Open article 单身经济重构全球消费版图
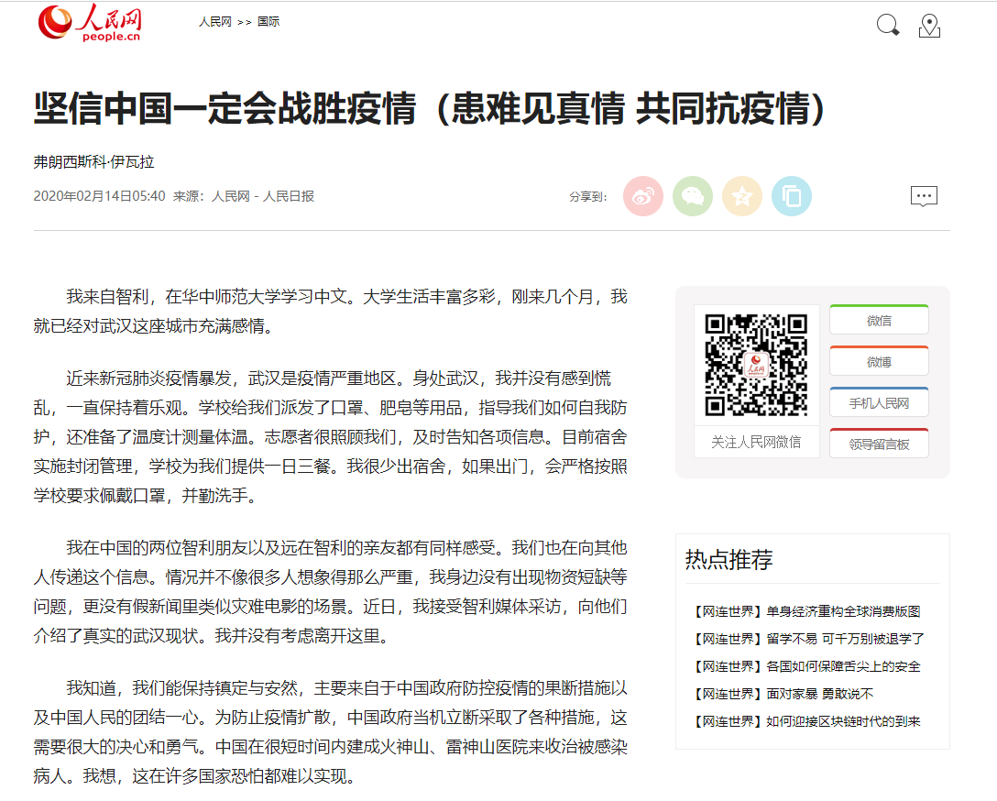This screenshot has width=997, height=801. pos(843,611)
